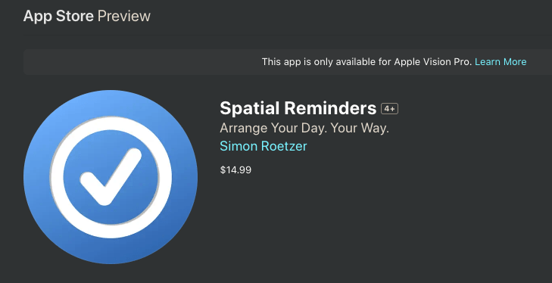Click the Spatial Reminders app icon
The width and height of the screenshot is (552, 283).
point(111,177)
